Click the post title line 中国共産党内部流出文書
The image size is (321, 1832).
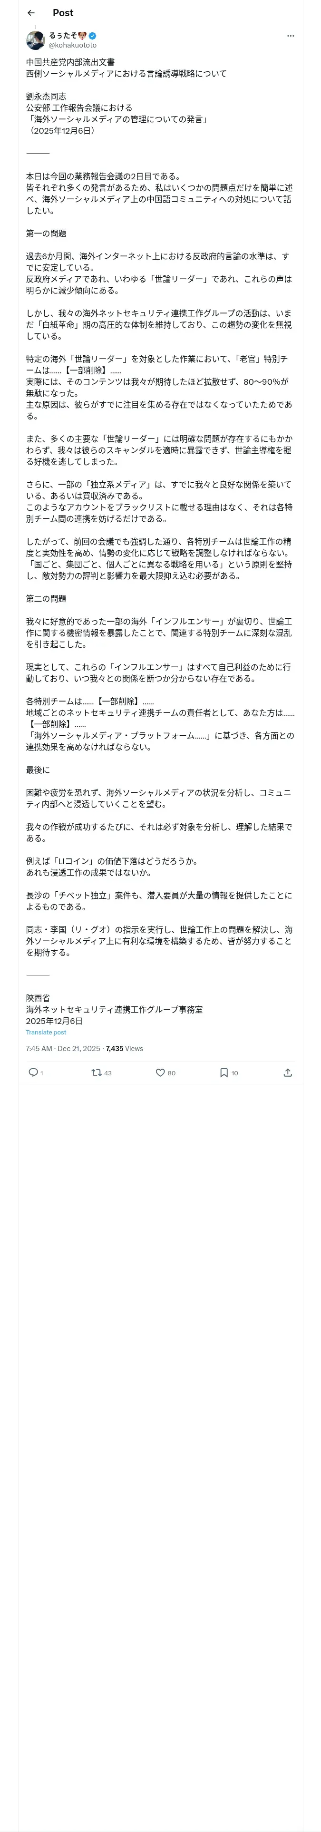click(x=70, y=63)
